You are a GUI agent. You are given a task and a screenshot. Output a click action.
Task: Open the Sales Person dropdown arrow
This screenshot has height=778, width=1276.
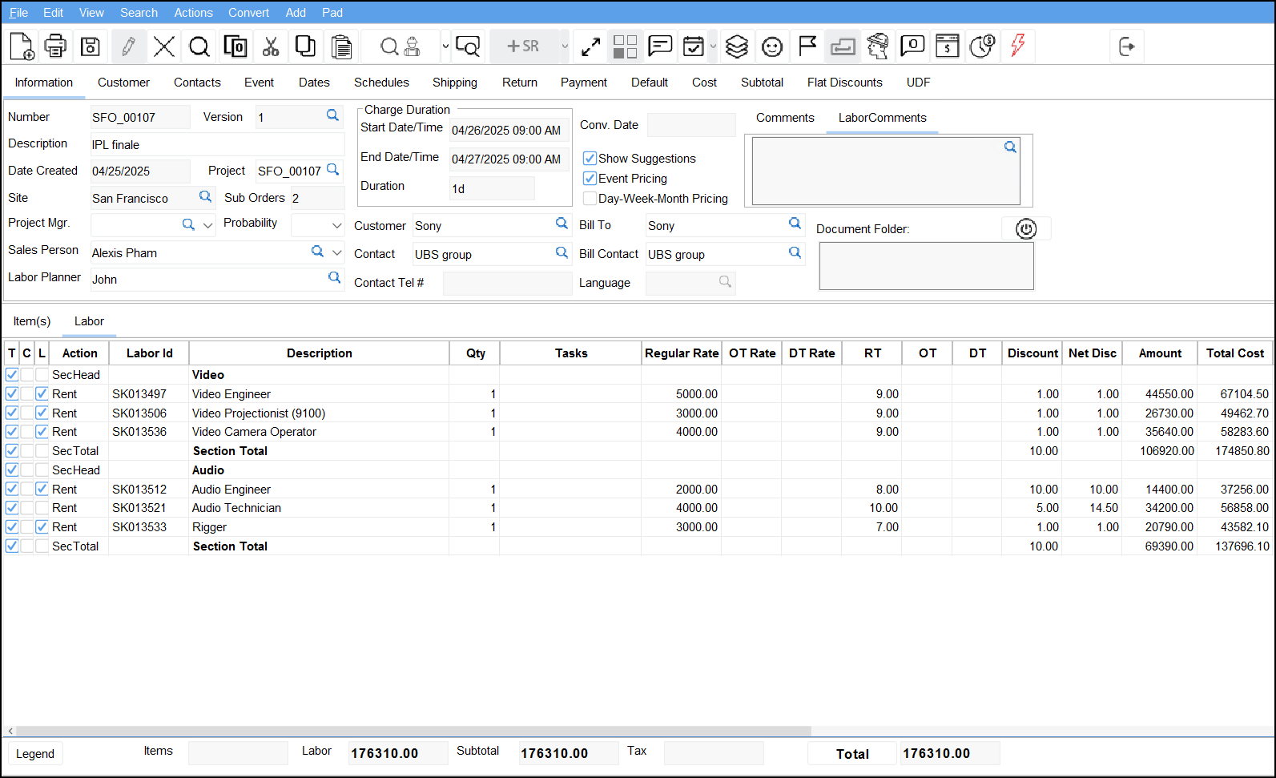click(x=336, y=252)
